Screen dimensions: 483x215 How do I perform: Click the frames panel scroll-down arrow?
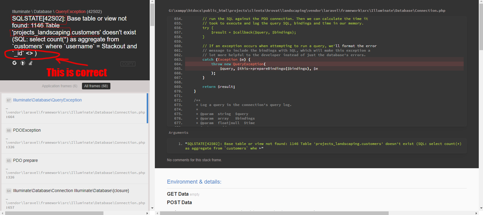[152, 208]
